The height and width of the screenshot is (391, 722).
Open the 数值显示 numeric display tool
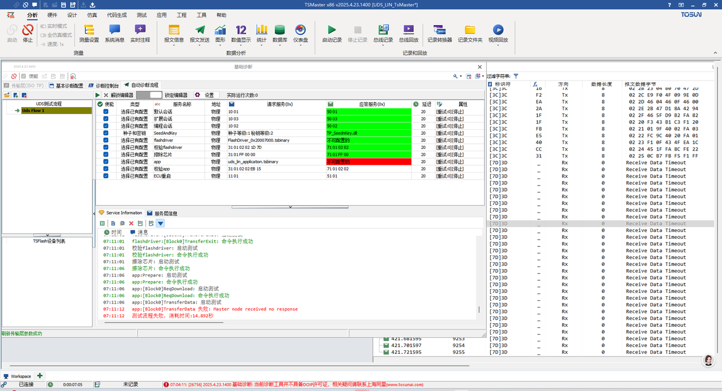tap(241, 33)
